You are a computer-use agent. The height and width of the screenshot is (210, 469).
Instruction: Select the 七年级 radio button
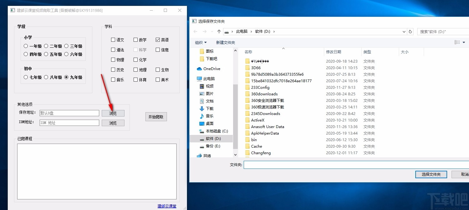click(26, 77)
